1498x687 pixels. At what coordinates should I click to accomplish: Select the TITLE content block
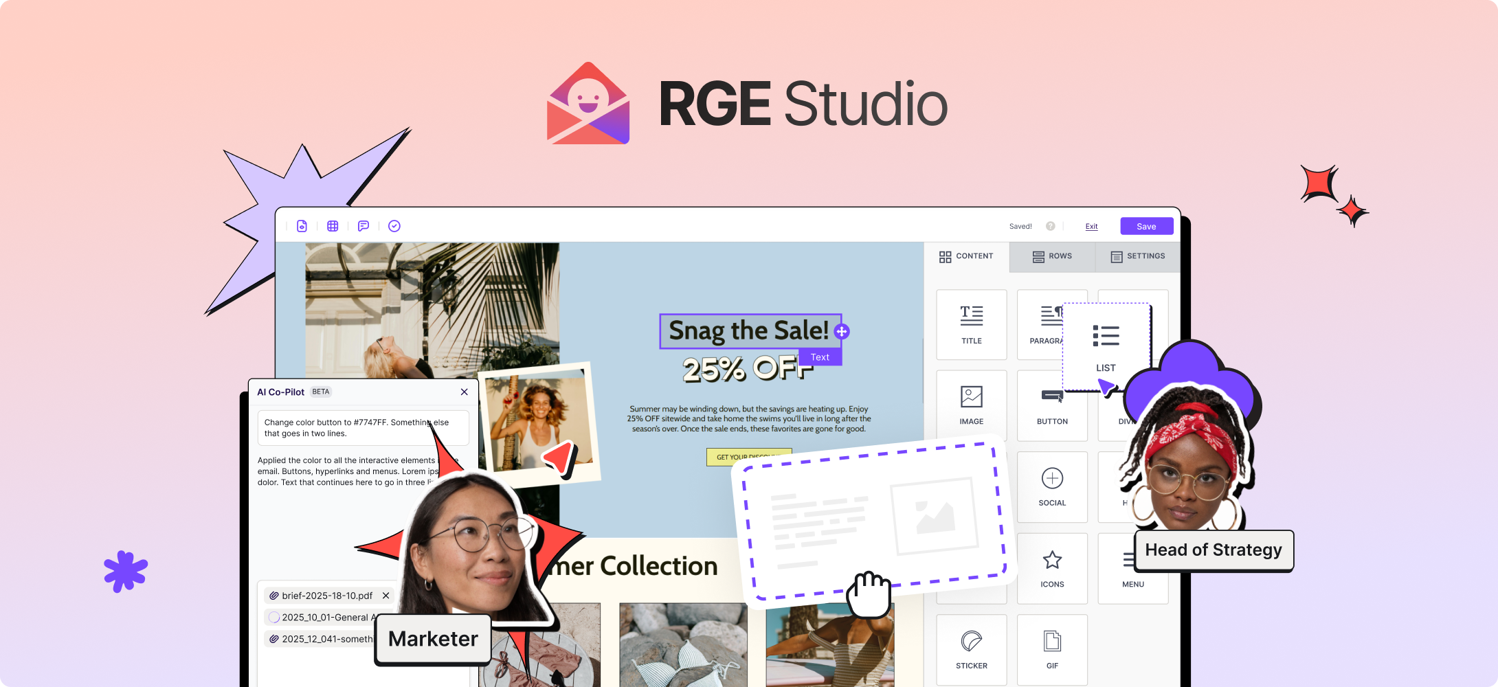[x=972, y=324]
